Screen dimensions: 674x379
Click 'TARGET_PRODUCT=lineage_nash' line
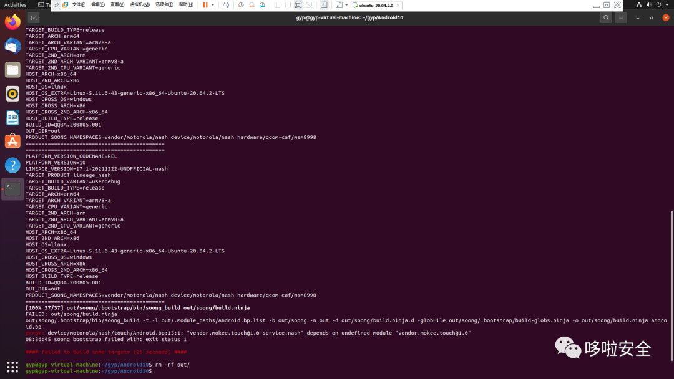click(x=68, y=175)
